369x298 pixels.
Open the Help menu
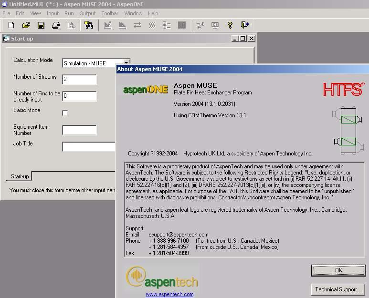pos(153,13)
